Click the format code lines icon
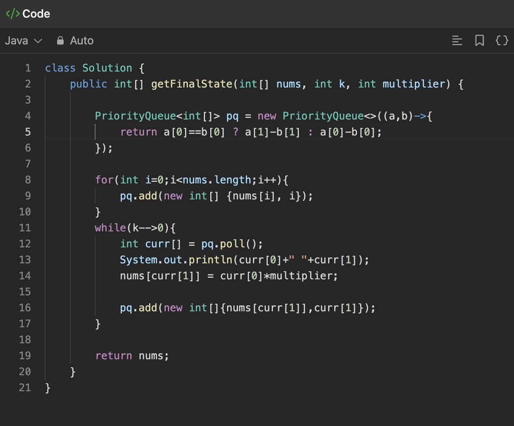 coord(457,41)
